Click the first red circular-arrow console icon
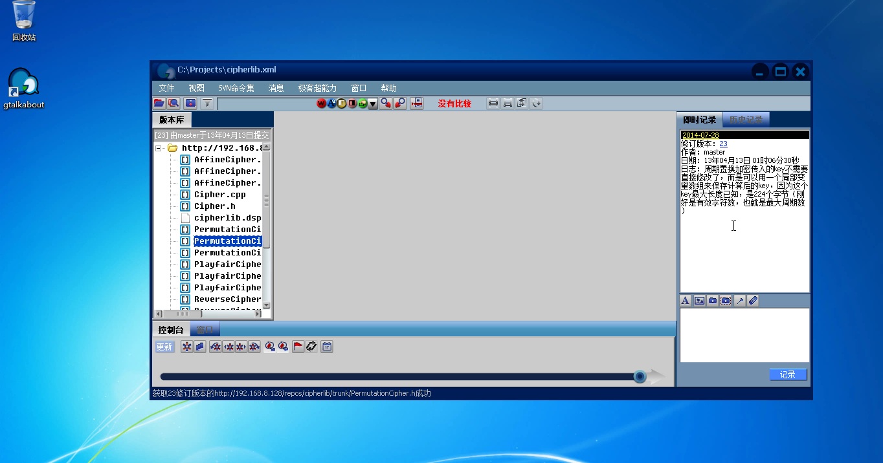This screenshot has width=883, height=463. [270, 347]
